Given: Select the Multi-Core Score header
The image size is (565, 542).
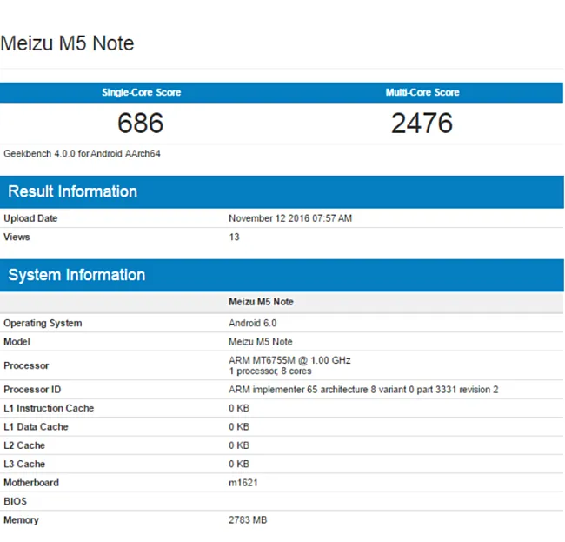Looking at the screenshot, I should pos(422,92).
